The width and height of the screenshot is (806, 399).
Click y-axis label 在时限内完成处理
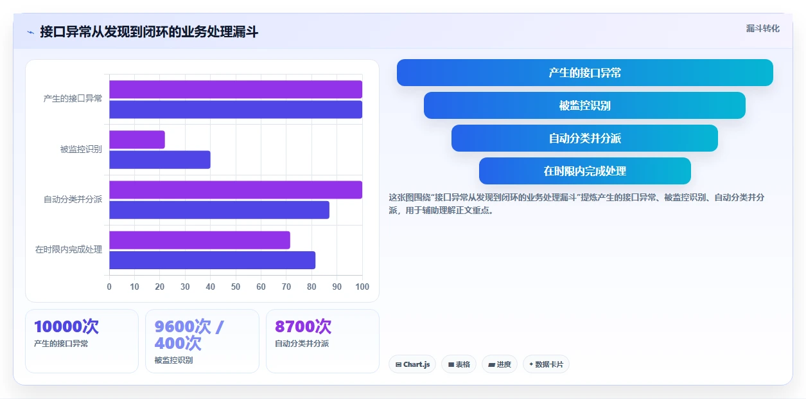click(69, 249)
